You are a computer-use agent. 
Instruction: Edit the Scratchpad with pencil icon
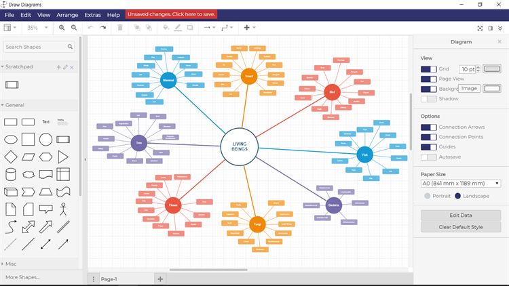65,67
